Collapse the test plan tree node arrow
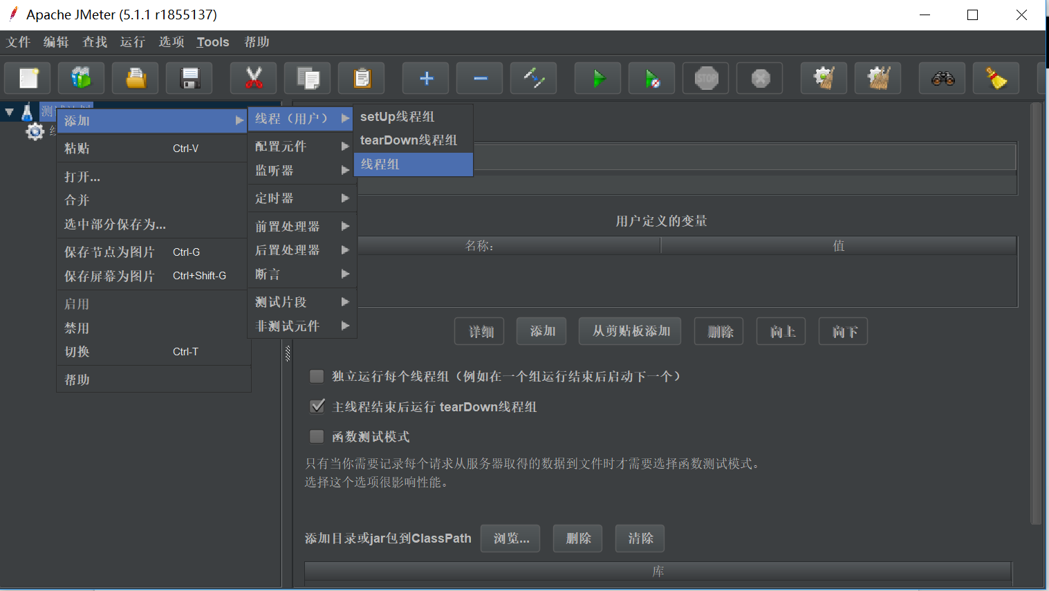 pos(10,111)
